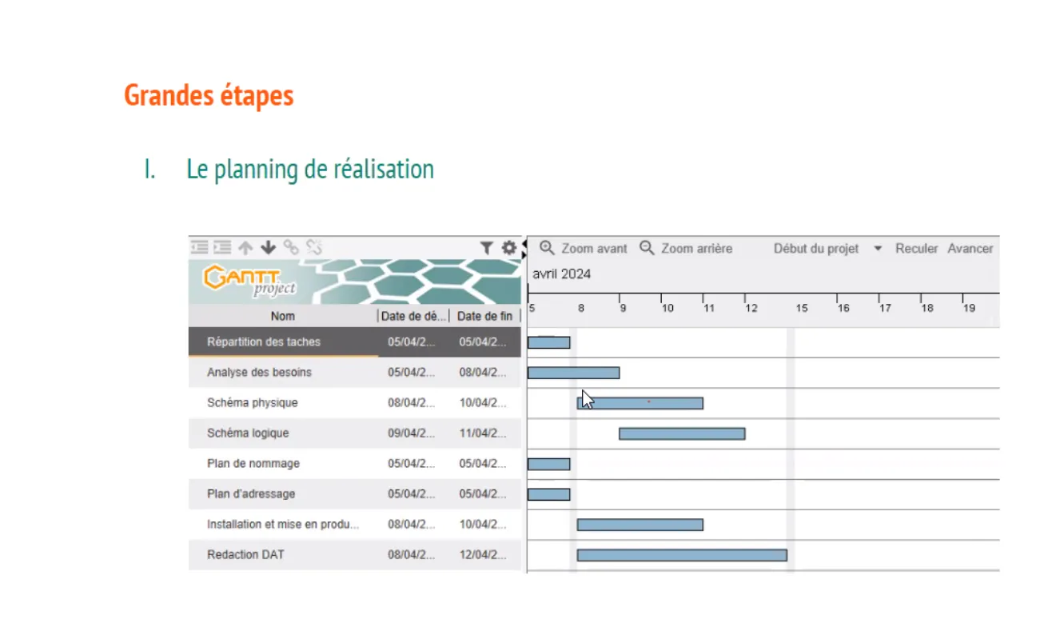The height and width of the screenshot is (619, 1052).
Task: Click the unindent task icon
Action: (199, 248)
